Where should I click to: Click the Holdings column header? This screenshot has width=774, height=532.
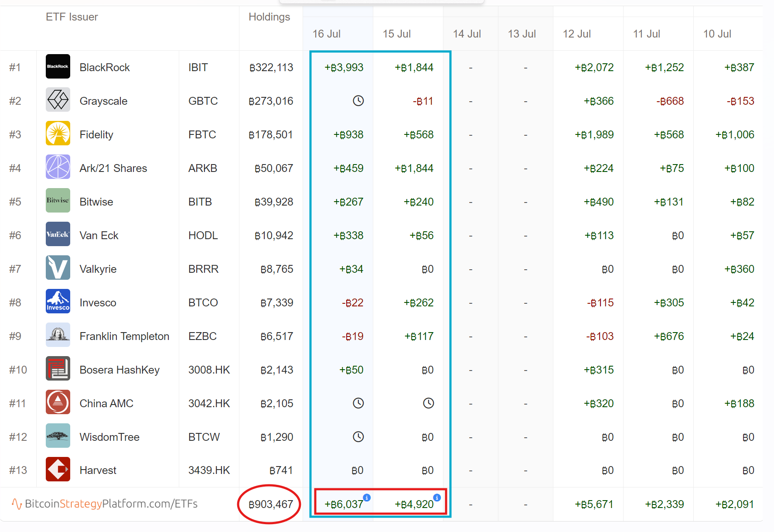click(x=269, y=17)
